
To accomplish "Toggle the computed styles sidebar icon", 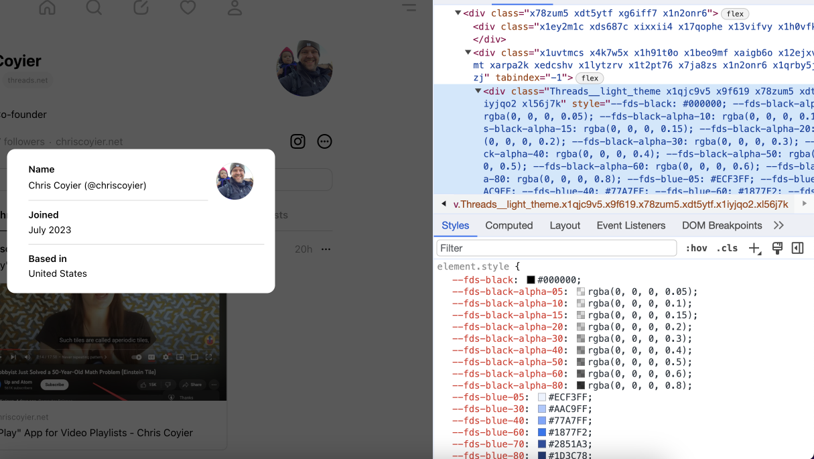I will pos(797,248).
